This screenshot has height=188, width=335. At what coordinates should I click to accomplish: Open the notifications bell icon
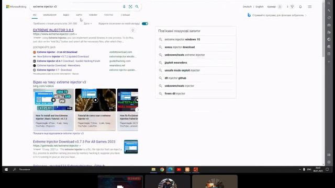click(300, 7)
